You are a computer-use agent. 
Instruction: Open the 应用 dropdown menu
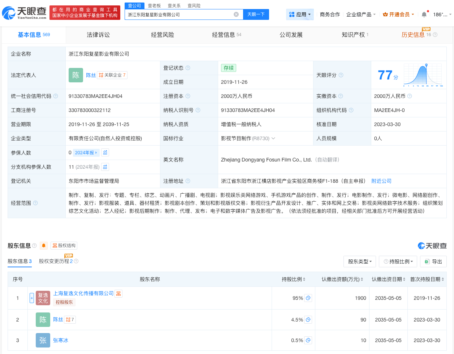pyautogui.click(x=300, y=14)
